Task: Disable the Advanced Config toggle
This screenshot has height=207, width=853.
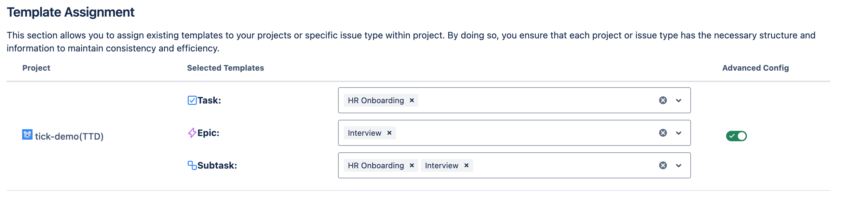Action: (x=736, y=136)
